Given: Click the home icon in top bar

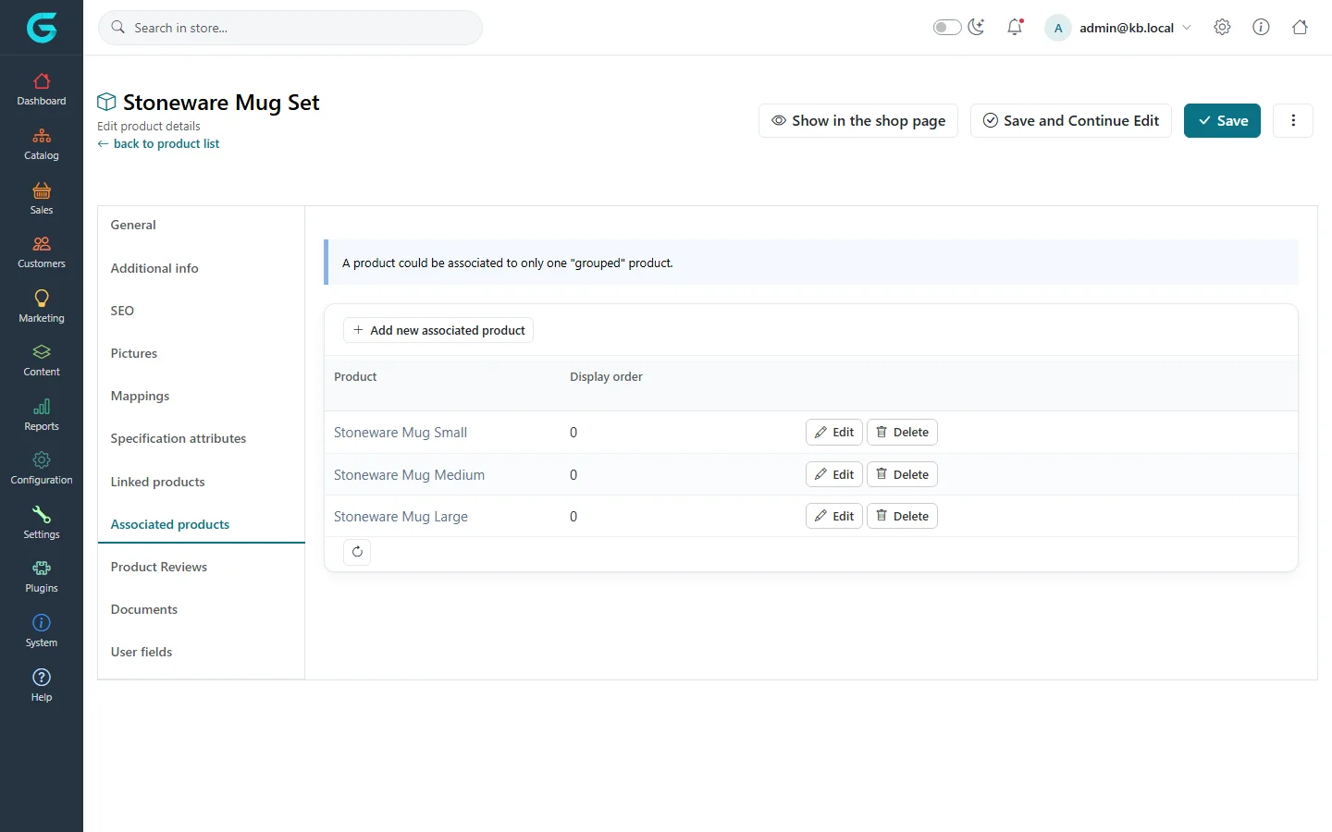Looking at the screenshot, I should 1300,28.
